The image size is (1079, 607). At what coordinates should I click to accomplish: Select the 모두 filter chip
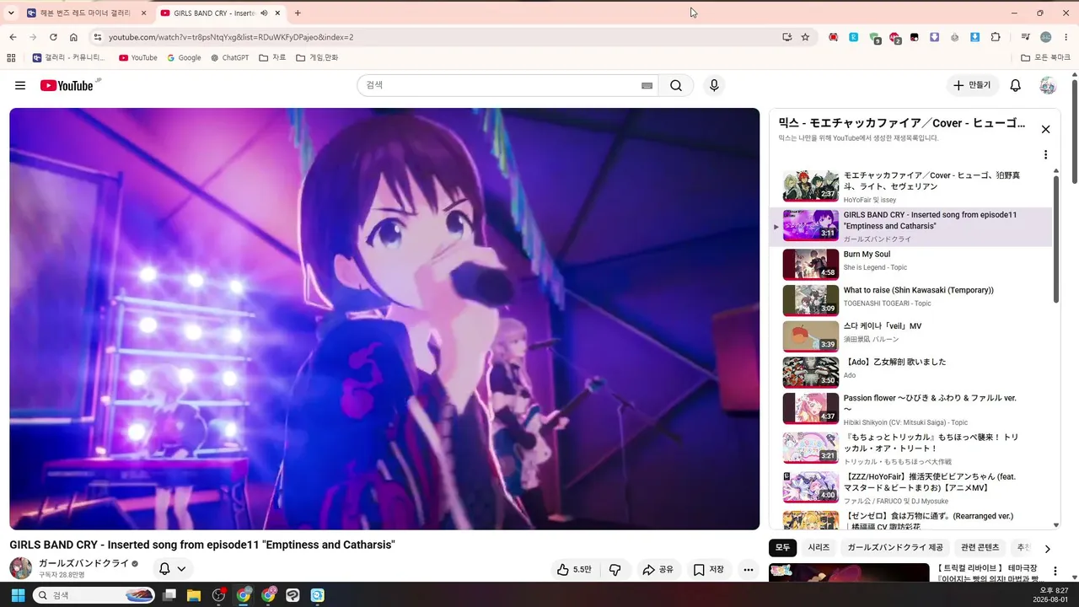782,548
